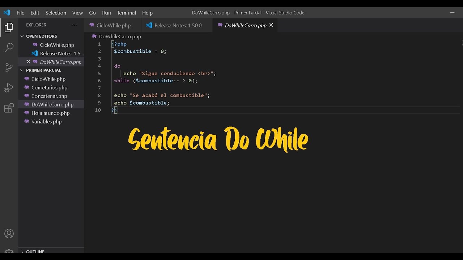Click the '<?php' opening tag
The image size is (463, 260).
pyautogui.click(x=119, y=44)
